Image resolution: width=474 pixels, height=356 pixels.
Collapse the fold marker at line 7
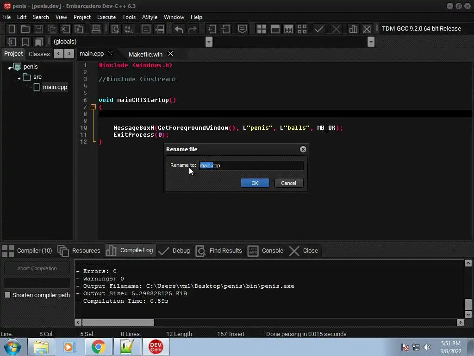[x=94, y=107]
